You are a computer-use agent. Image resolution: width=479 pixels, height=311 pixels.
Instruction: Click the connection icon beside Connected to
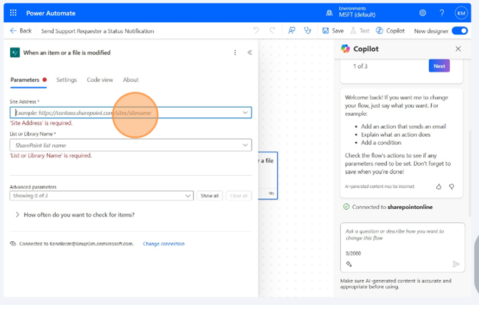tap(13, 243)
